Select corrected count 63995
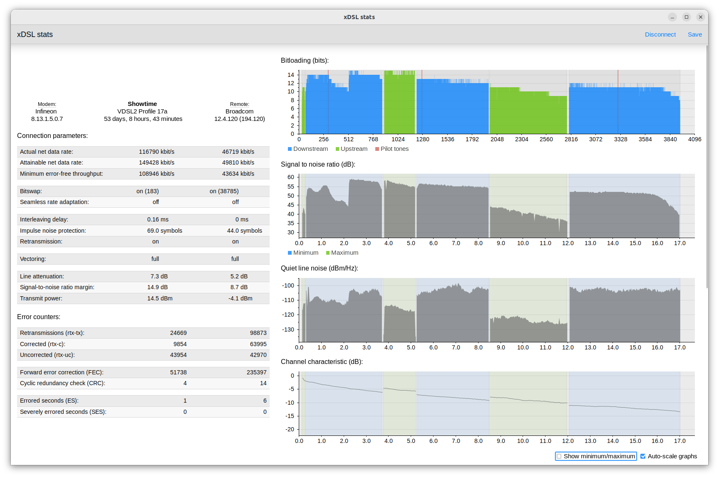This screenshot has width=719, height=477. (x=258, y=344)
